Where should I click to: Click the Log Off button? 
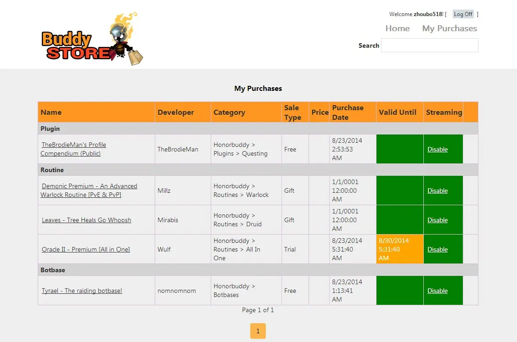[x=463, y=14]
